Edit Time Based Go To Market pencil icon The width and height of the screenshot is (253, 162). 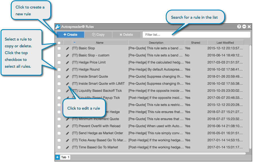(x=67, y=148)
